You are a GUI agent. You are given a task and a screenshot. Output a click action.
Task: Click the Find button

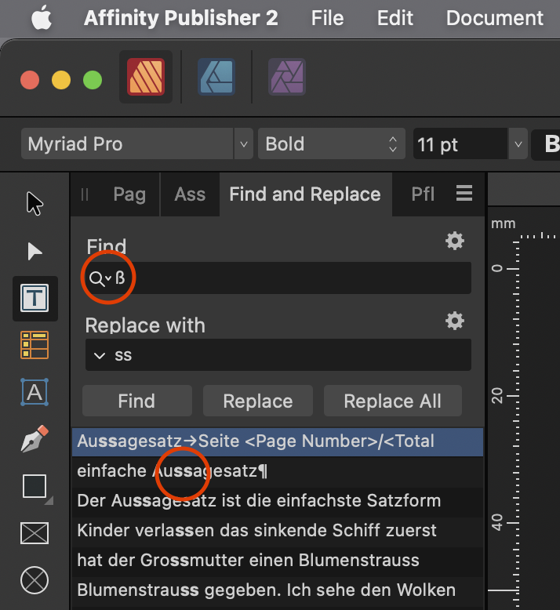coord(137,401)
